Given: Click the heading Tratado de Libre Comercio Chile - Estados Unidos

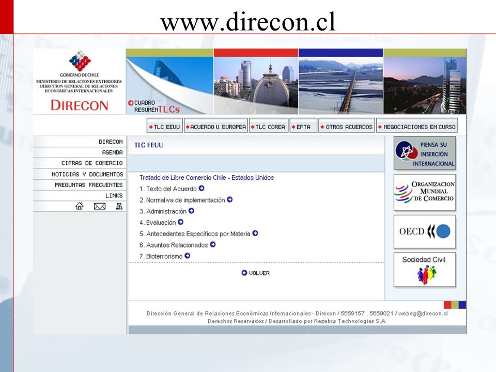Looking at the screenshot, I should (x=207, y=178).
